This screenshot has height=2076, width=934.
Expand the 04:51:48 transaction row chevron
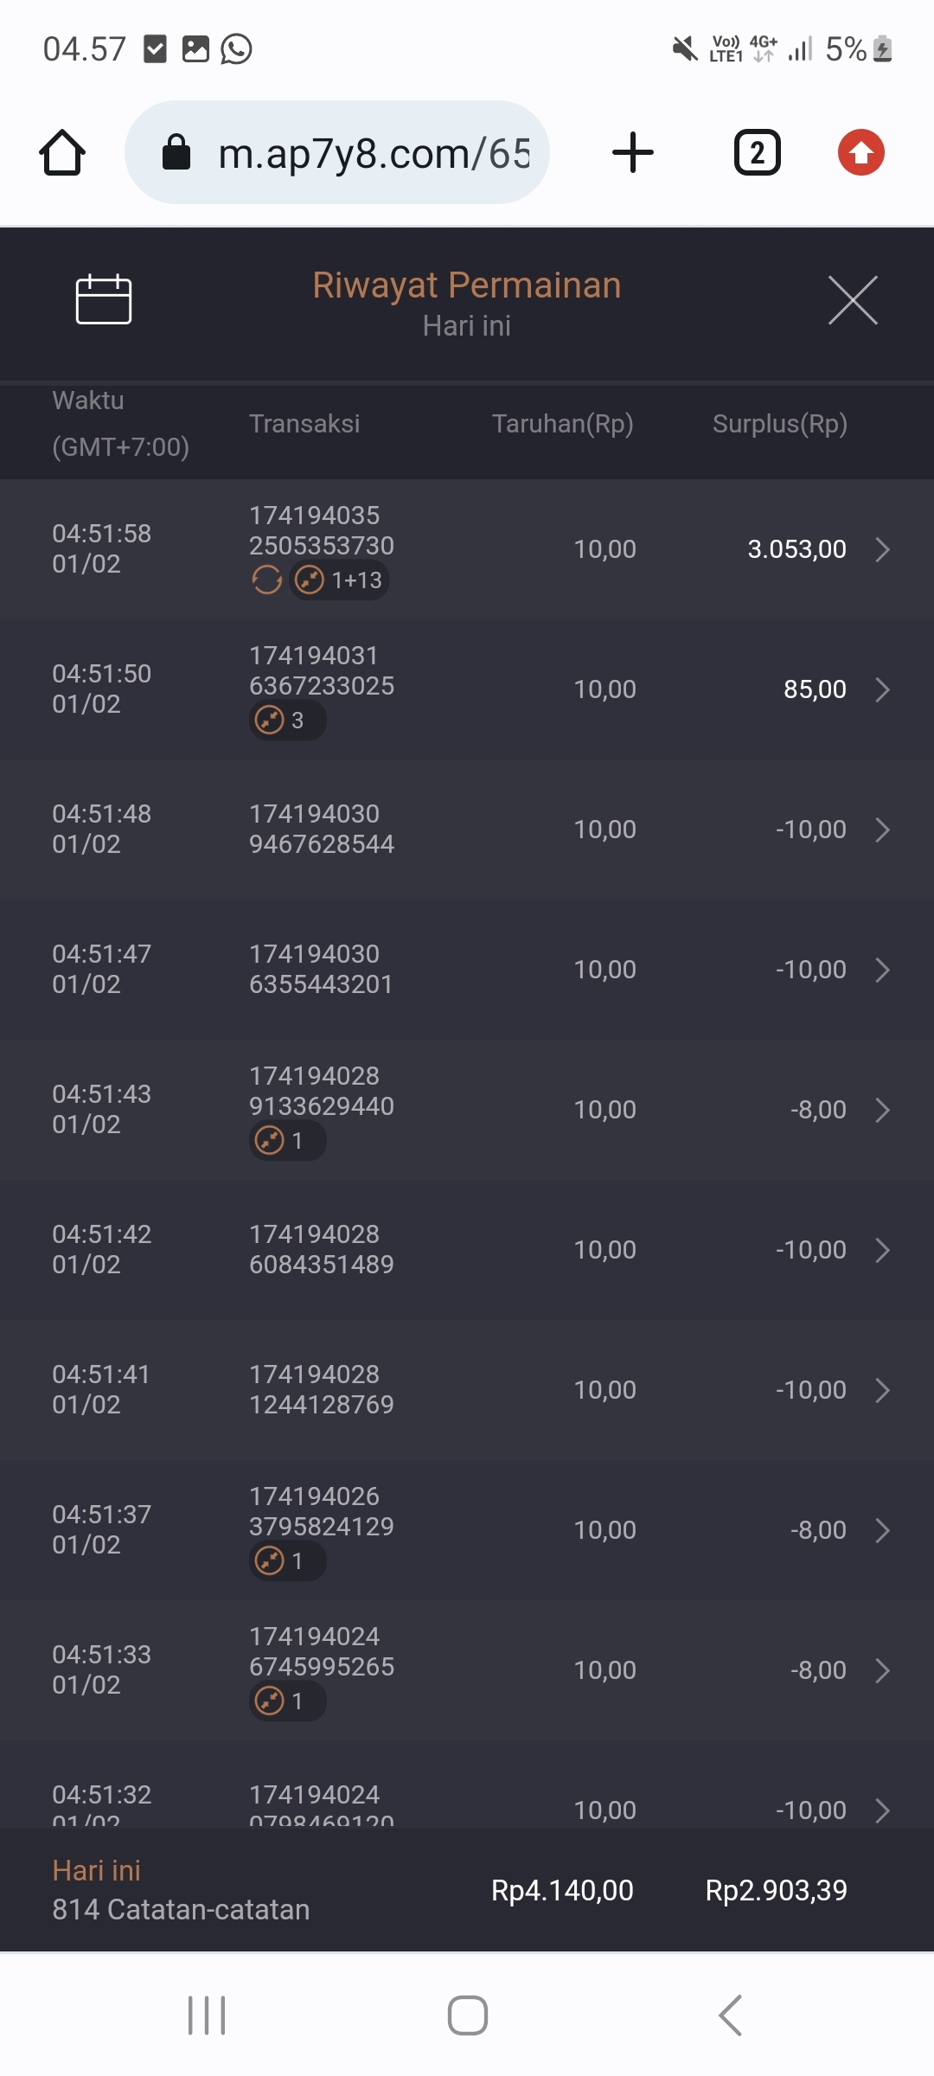[x=882, y=830]
